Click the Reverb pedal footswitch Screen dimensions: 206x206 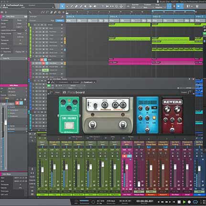[172, 130]
